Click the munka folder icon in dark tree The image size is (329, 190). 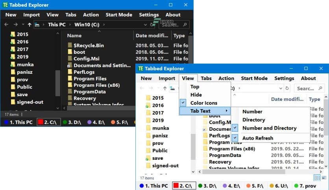pos(13,64)
